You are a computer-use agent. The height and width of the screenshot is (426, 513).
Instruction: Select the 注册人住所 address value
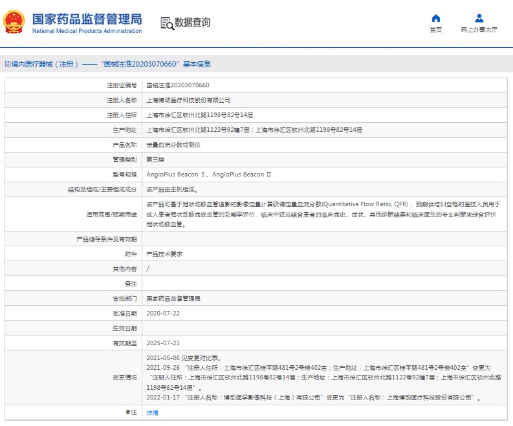click(200, 115)
